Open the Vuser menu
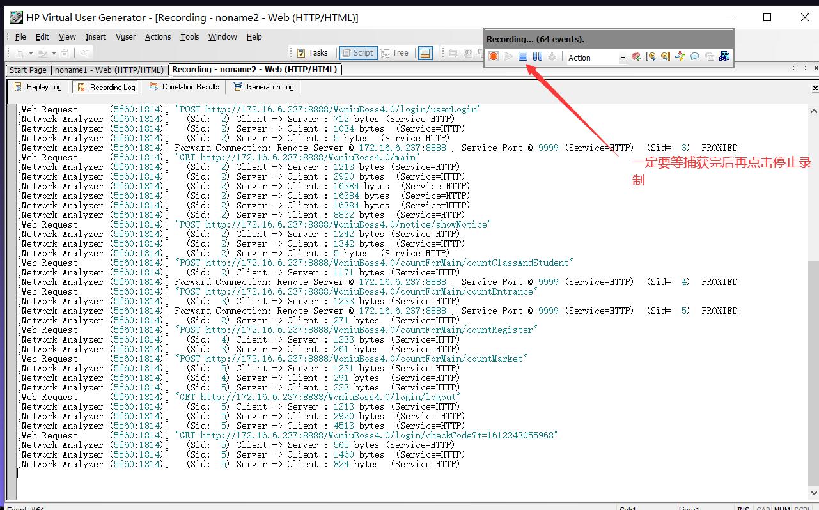Screen dimensions: 819x510 click(125, 37)
